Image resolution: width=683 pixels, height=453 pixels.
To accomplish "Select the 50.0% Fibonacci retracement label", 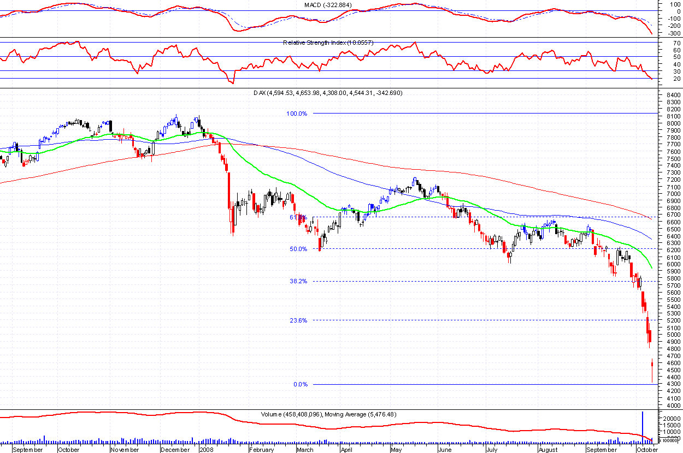I will point(298,249).
